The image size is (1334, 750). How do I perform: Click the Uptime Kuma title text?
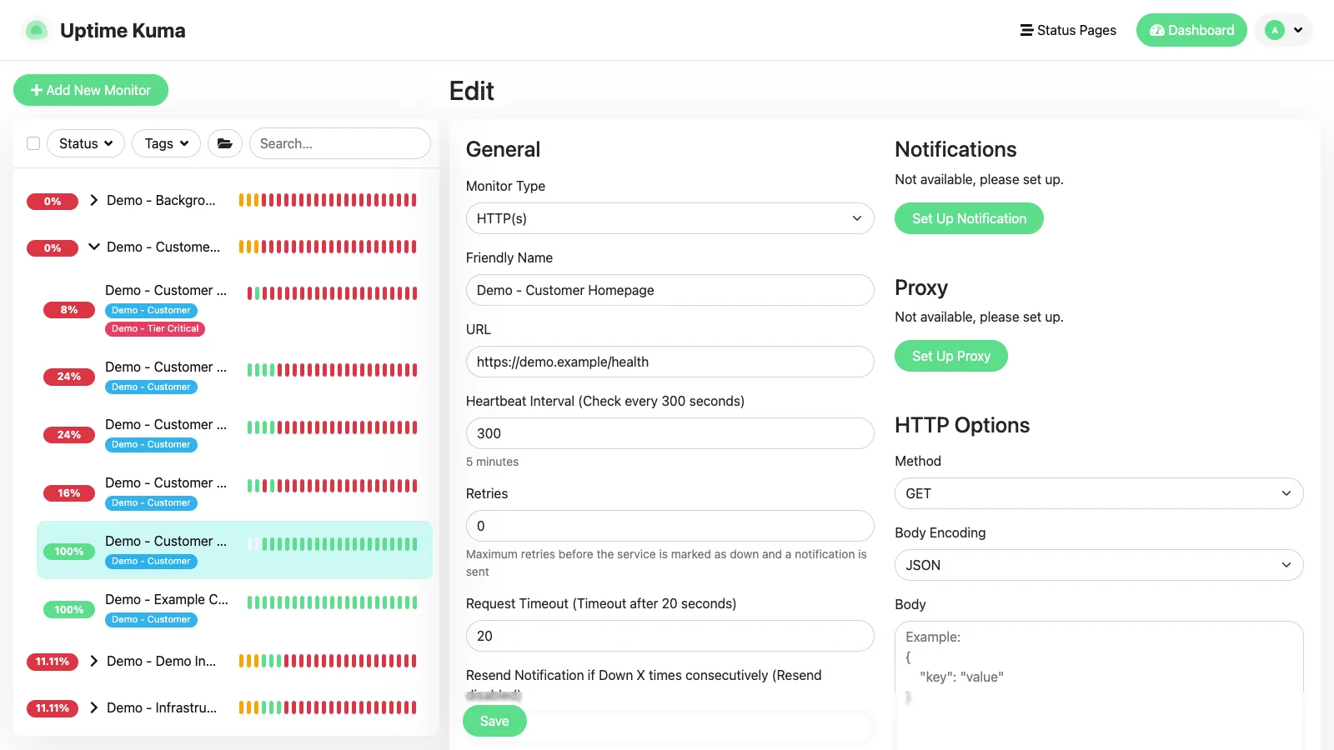[123, 30]
